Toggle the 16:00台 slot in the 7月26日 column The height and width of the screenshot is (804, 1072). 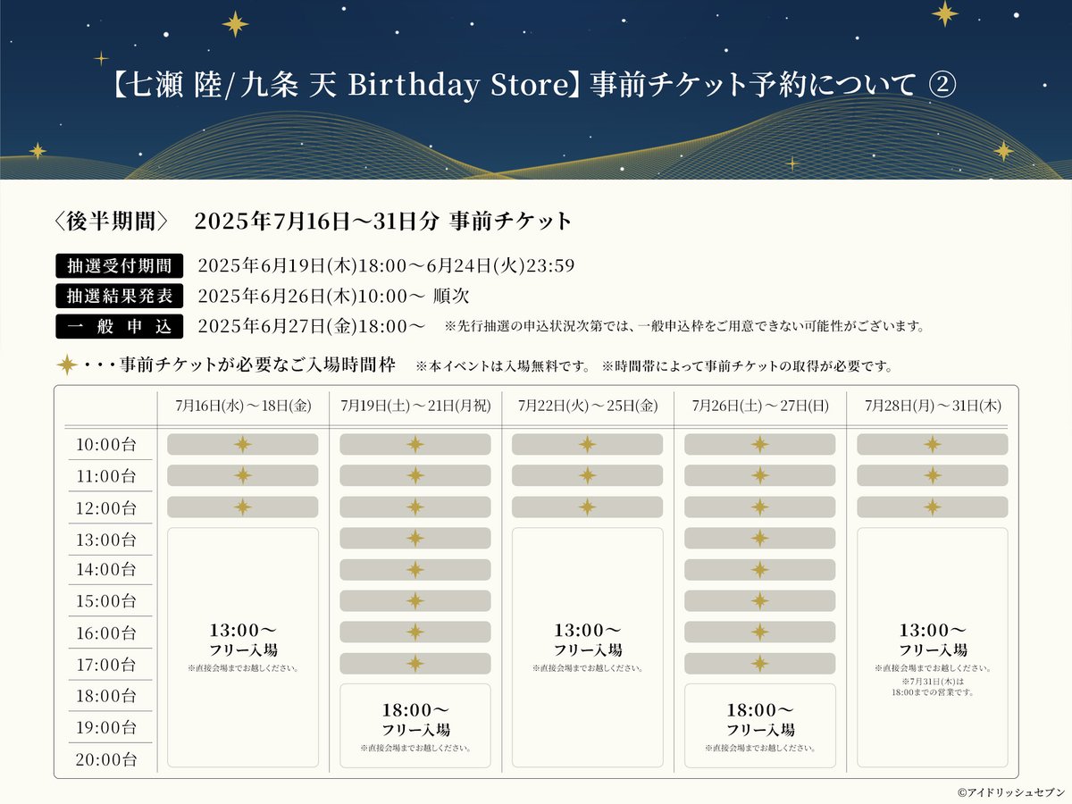click(759, 632)
